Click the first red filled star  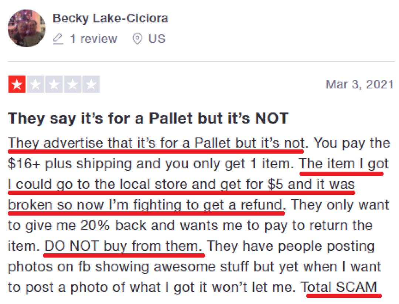(17, 85)
